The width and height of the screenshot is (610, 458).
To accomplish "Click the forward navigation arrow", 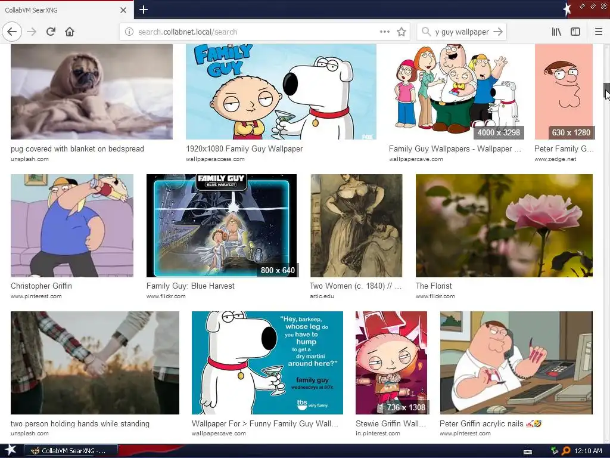I will pos(32,32).
